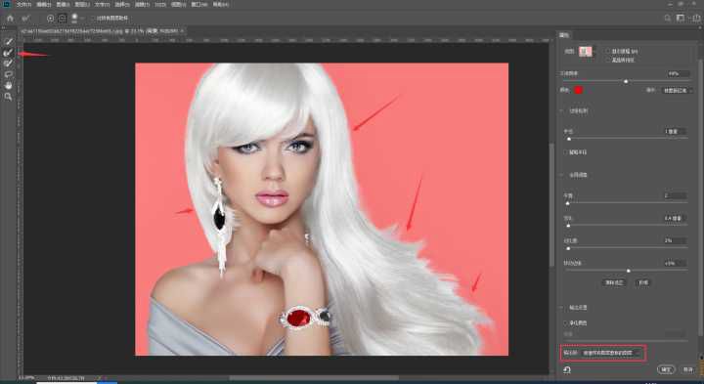This screenshot has width=704, height=384.
Task: Confirm with the 确定 (OK) button
Action: (666, 369)
